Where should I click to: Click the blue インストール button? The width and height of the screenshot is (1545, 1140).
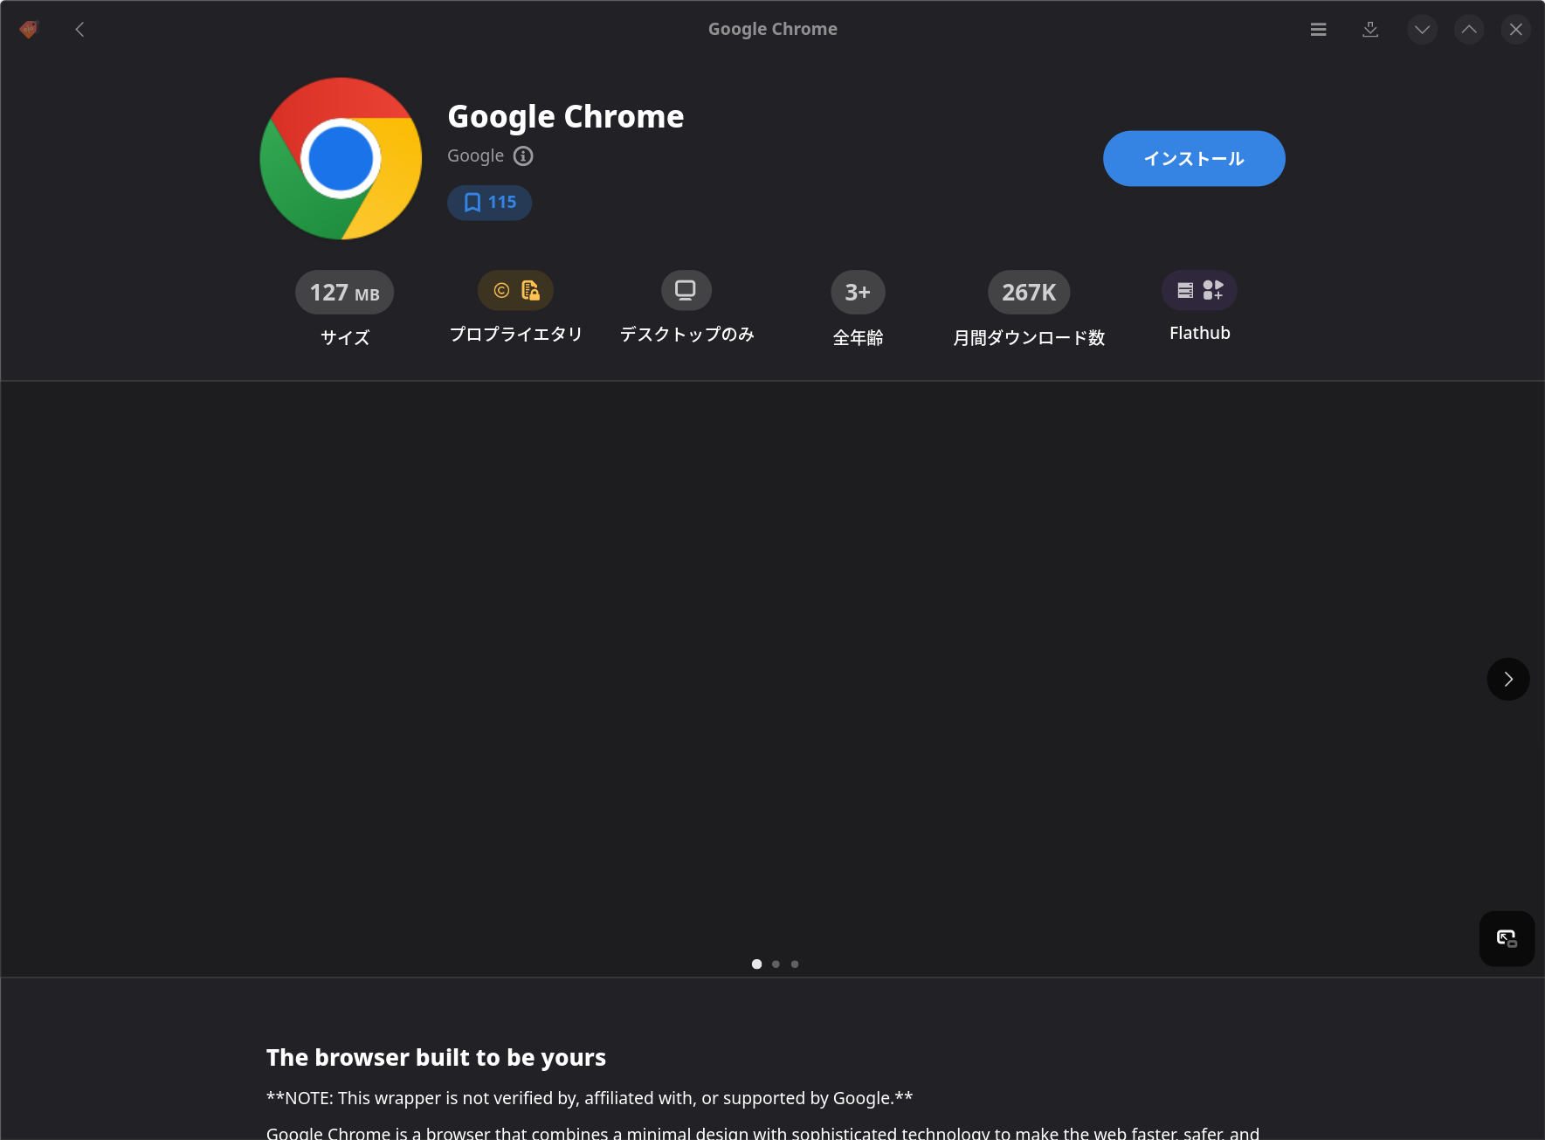pos(1193,158)
